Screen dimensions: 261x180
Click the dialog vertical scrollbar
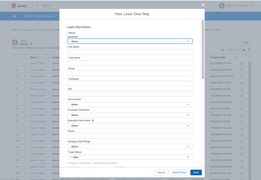tap(203, 49)
